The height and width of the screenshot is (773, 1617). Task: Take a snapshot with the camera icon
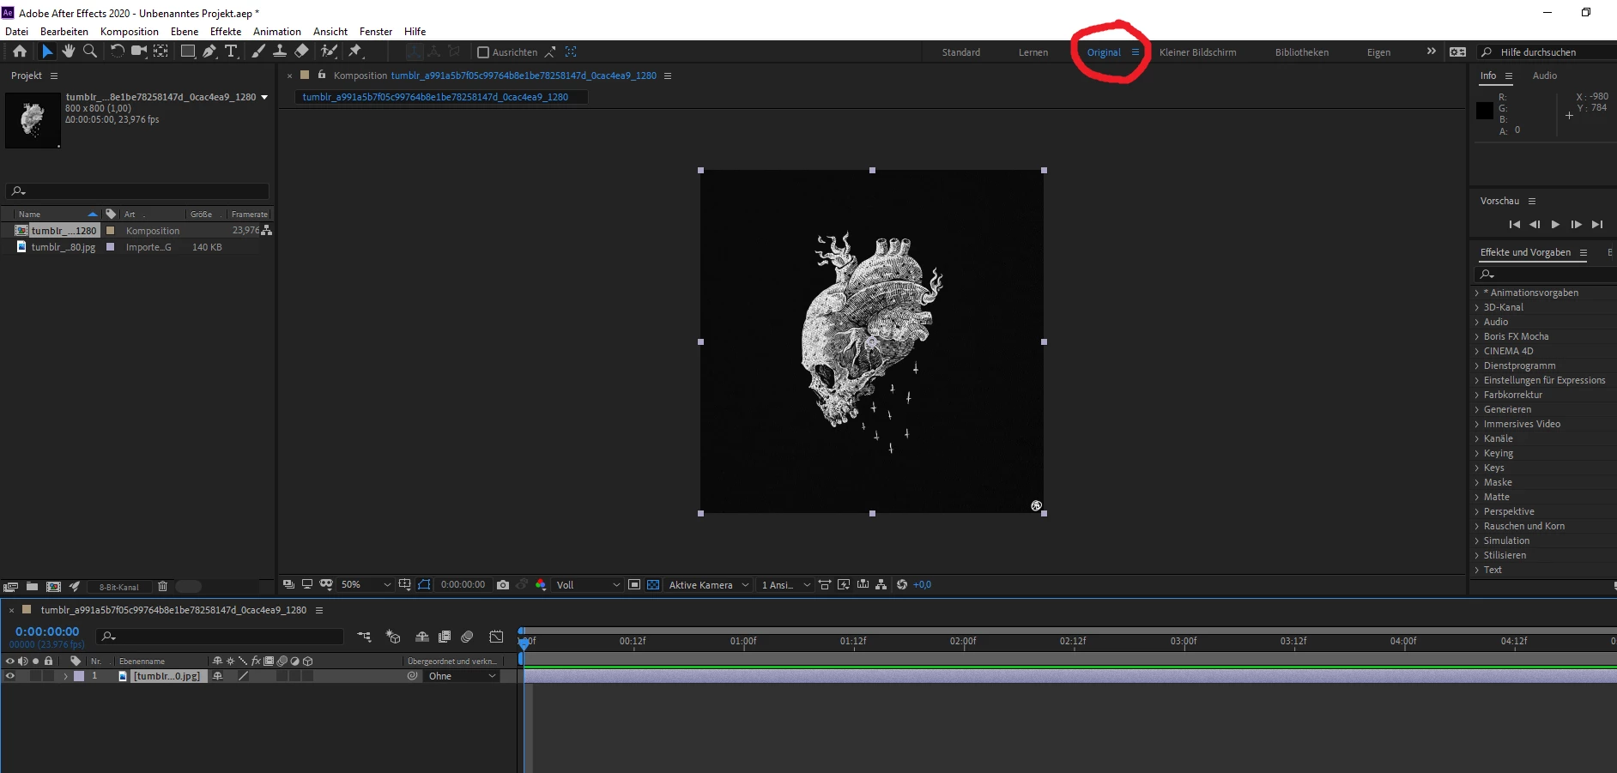coord(503,585)
